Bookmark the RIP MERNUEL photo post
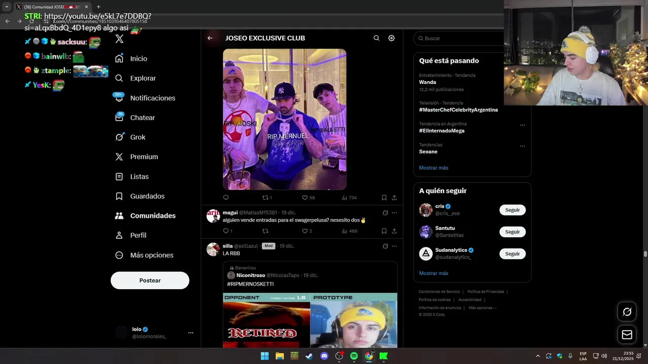 tap(384, 198)
